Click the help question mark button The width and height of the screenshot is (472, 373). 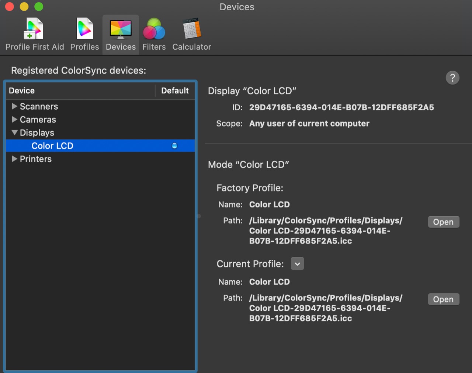point(452,78)
